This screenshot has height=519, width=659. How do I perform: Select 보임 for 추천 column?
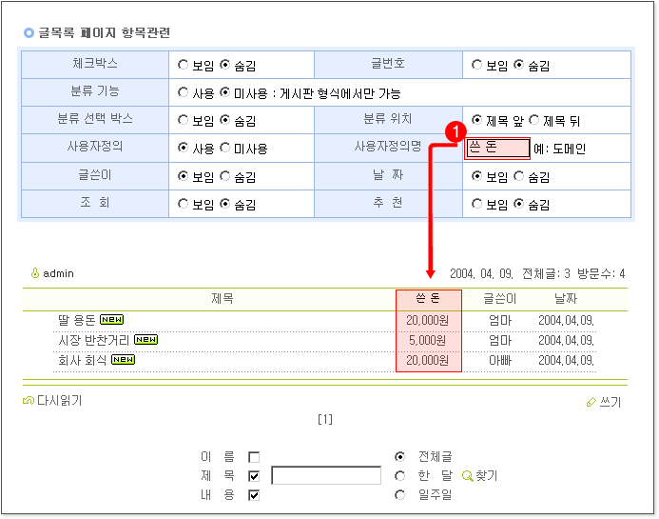(x=477, y=204)
